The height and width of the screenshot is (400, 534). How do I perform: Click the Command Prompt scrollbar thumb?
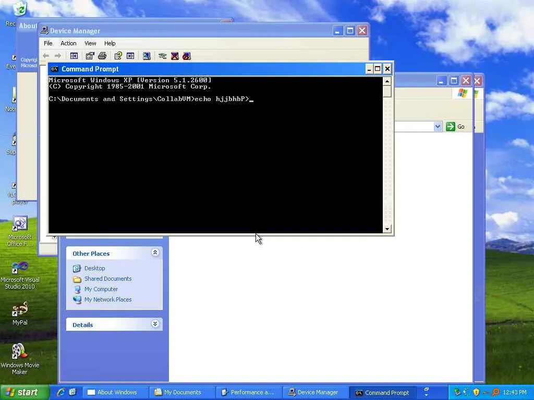tap(387, 91)
